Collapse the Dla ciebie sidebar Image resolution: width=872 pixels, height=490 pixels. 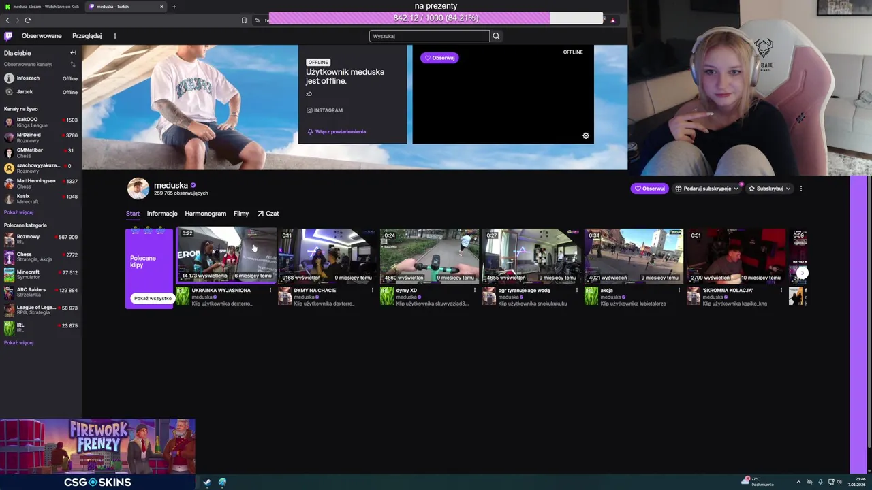pos(73,53)
